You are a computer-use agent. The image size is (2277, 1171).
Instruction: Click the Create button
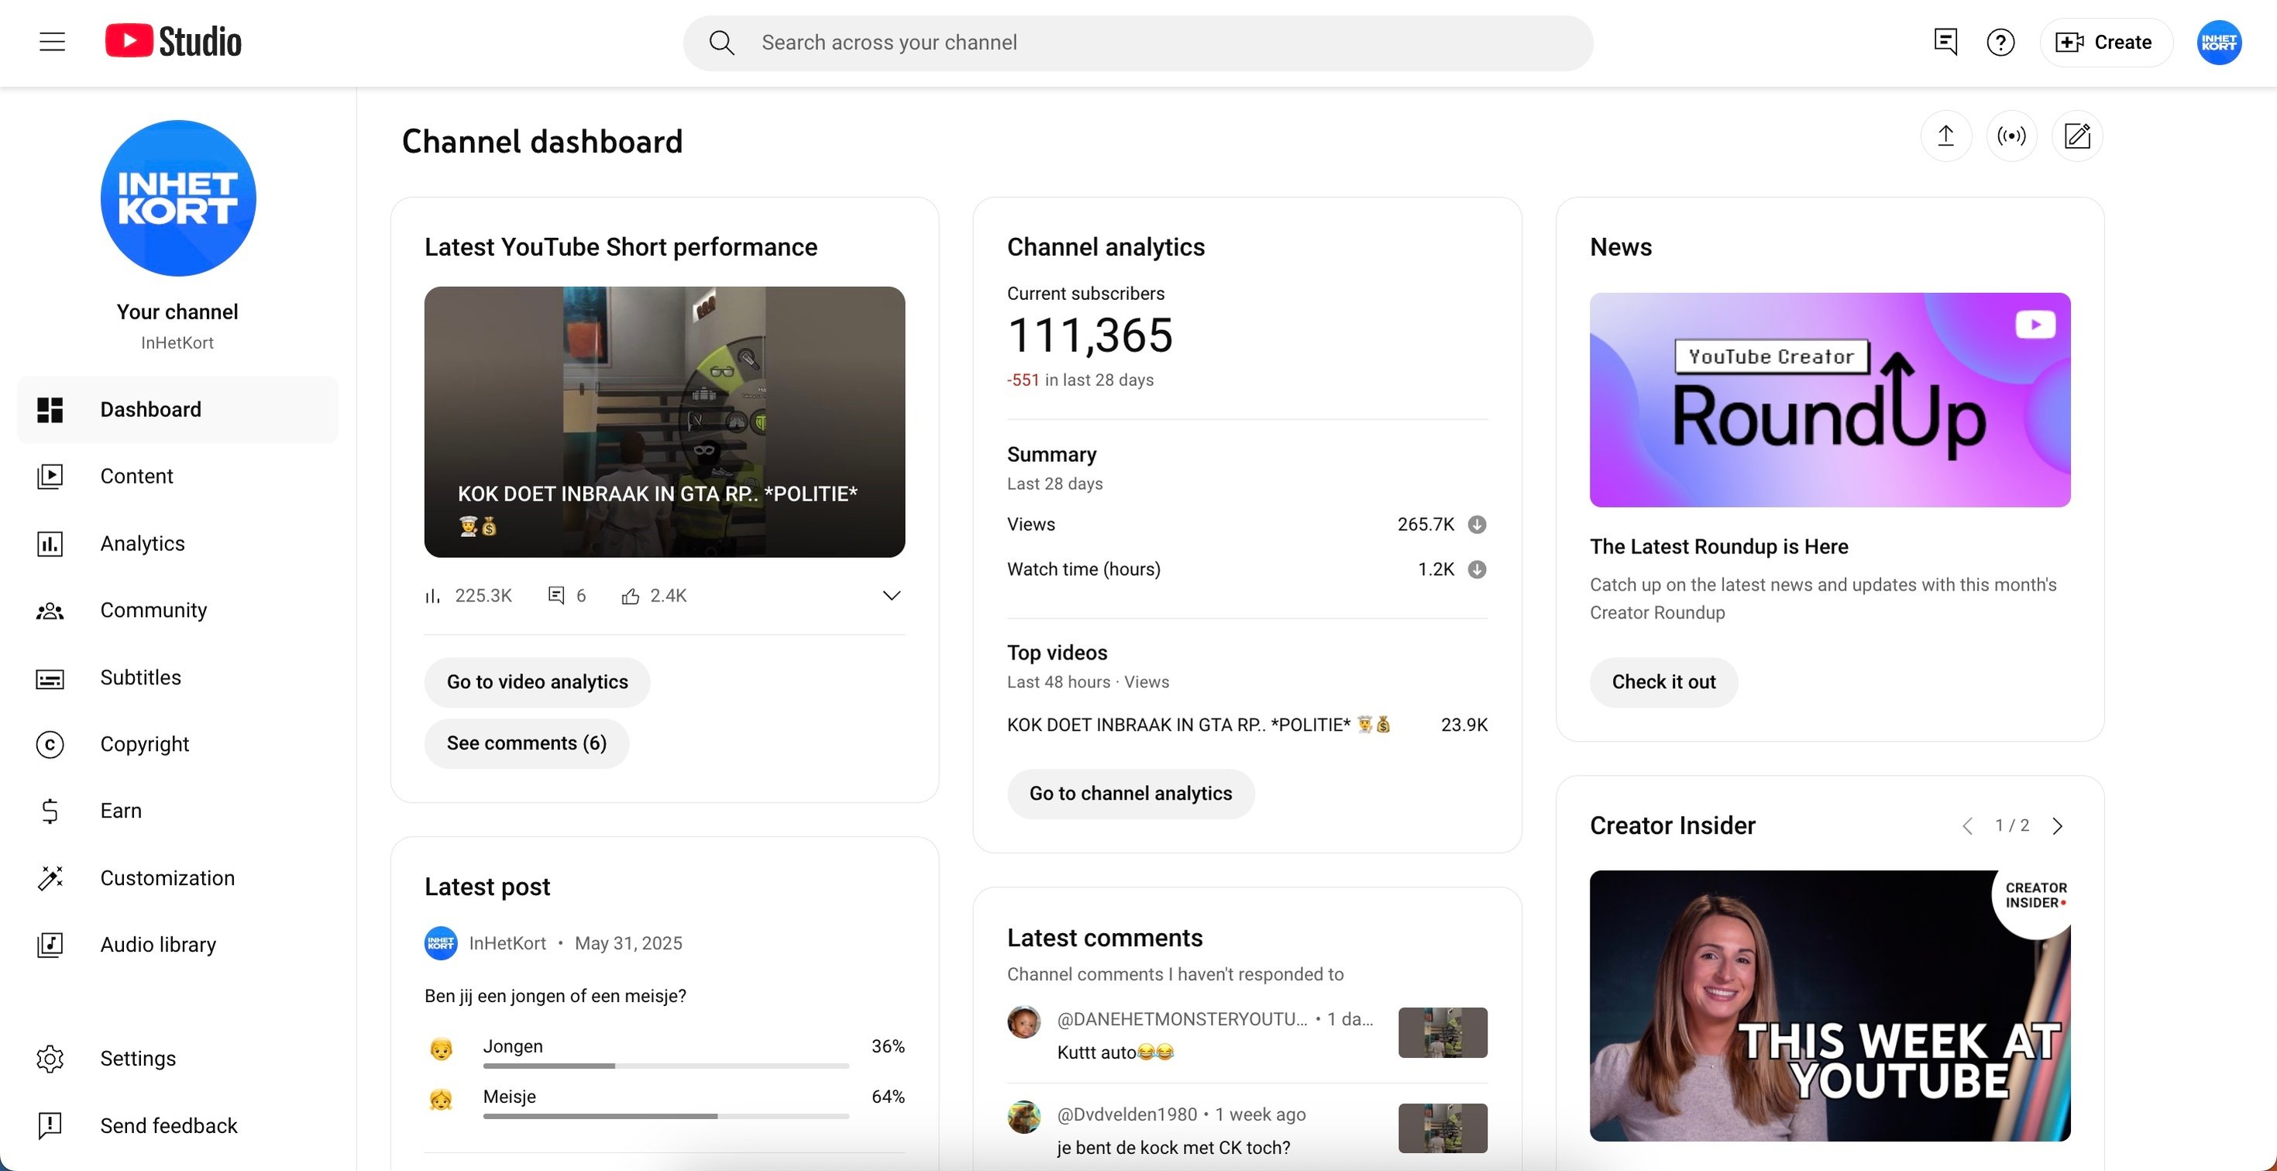click(x=2105, y=42)
